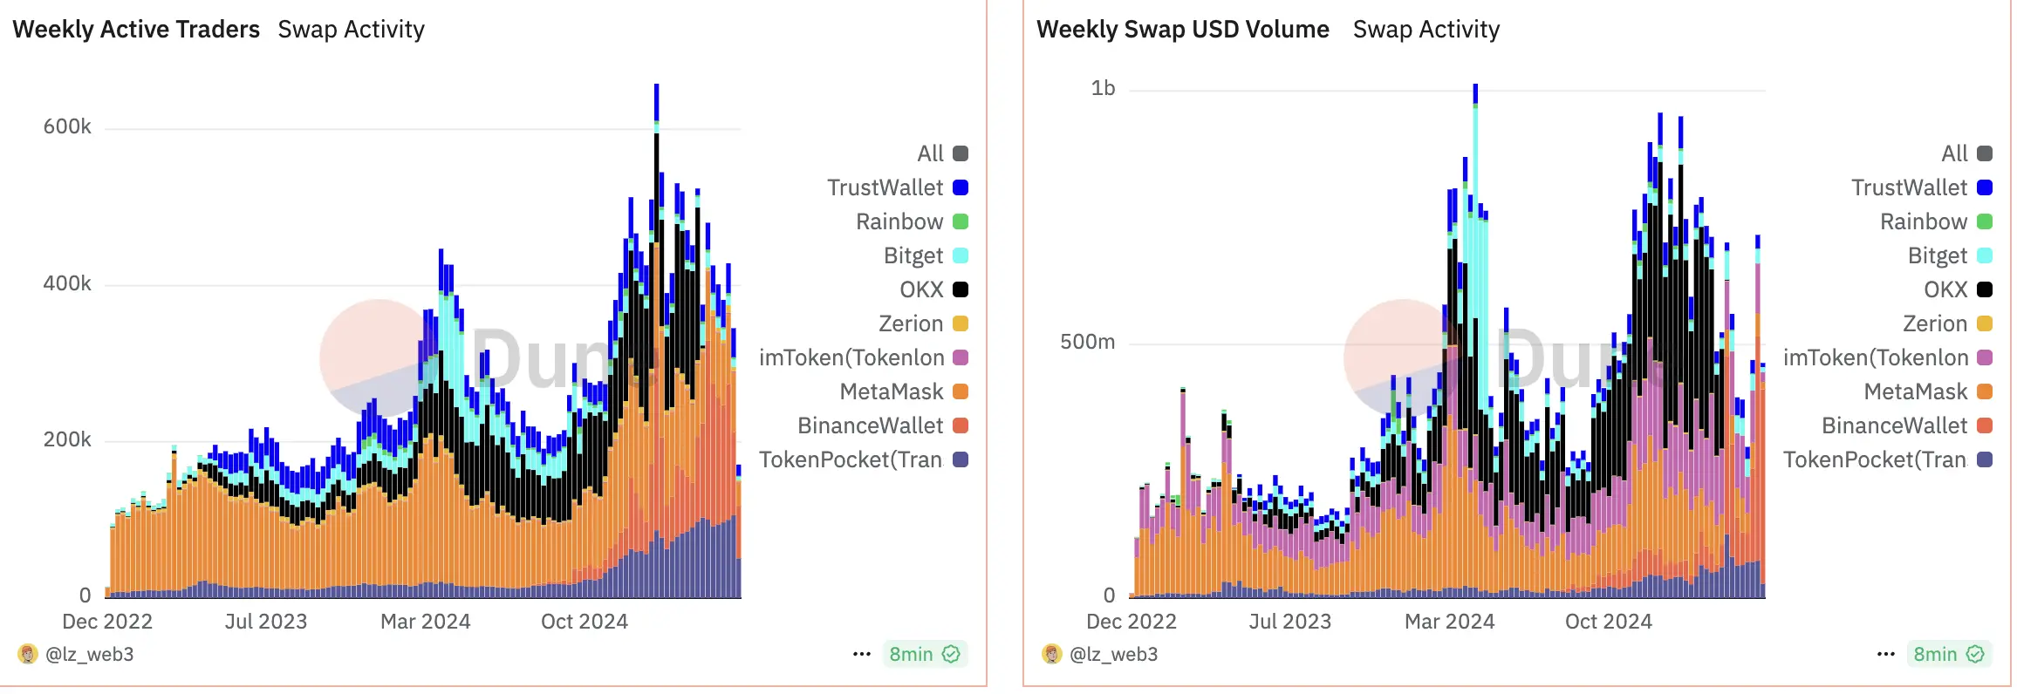Click the BinanceWallet swatch in the right legend
Image resolution: width=2017 pixels, height=694 pixels.
pos(1985,425)
